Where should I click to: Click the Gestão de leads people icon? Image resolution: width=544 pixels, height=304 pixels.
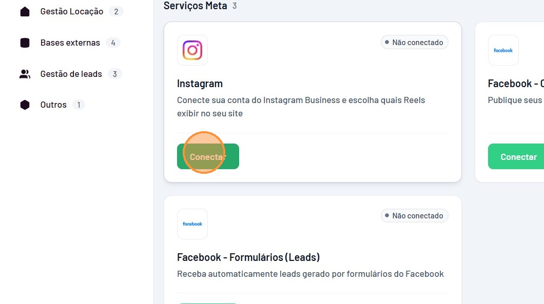click(x=25, y=74)
